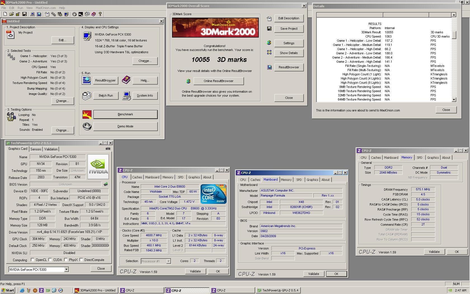Image resolution: width=470 pixels, height=294 pixels.
Task: Switch to 3DMark2000 Pro taskbar button
Action: click(95, 290)
